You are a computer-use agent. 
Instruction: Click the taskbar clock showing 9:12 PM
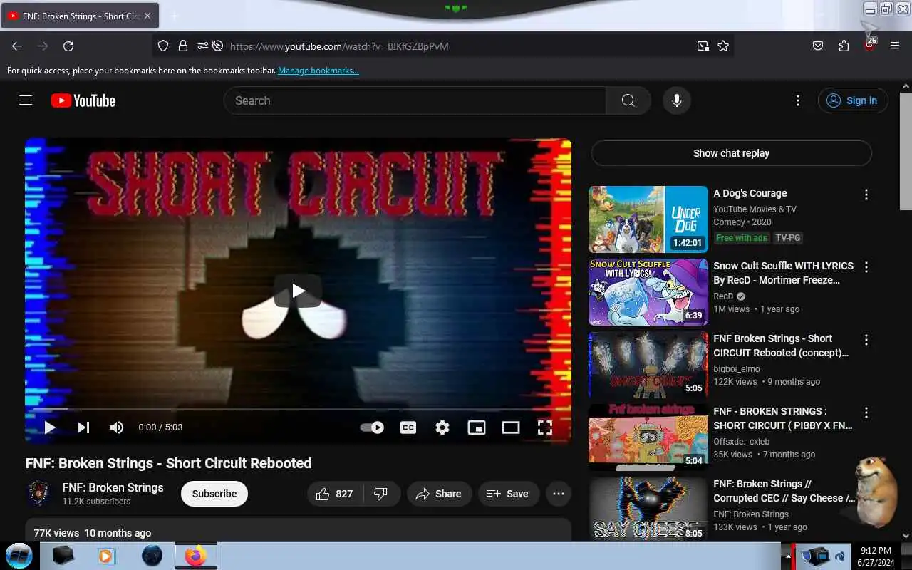[x=876, y=556]
